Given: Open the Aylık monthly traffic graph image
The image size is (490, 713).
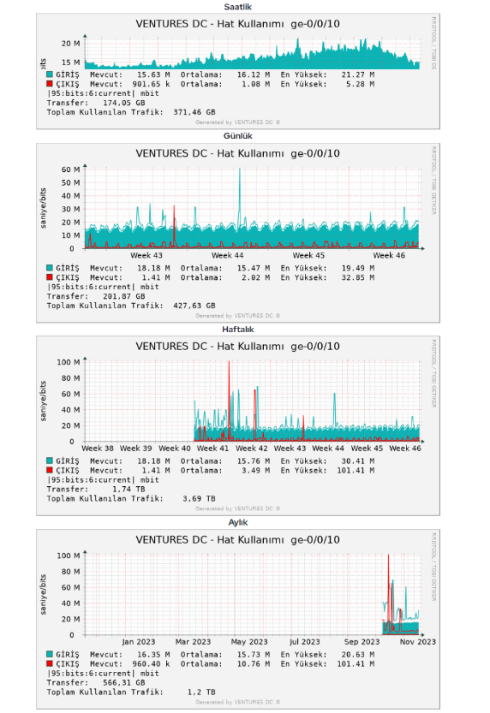Looking at the screenshot, I should pyautogui.click(x=238, y=619).
